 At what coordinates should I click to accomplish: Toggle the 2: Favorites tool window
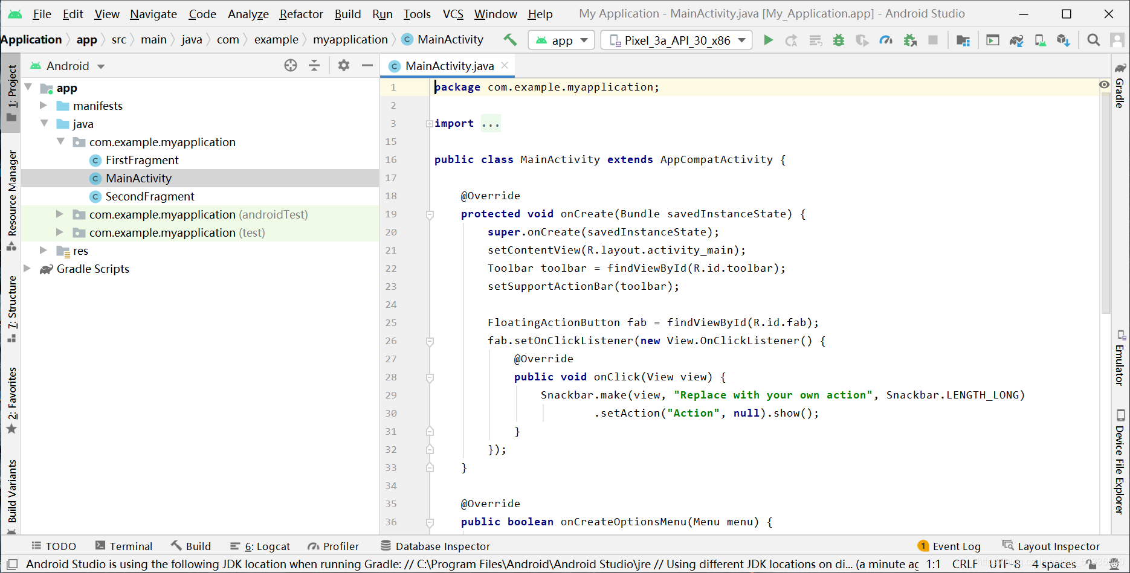pyautogui.click(x=11, y=400)
